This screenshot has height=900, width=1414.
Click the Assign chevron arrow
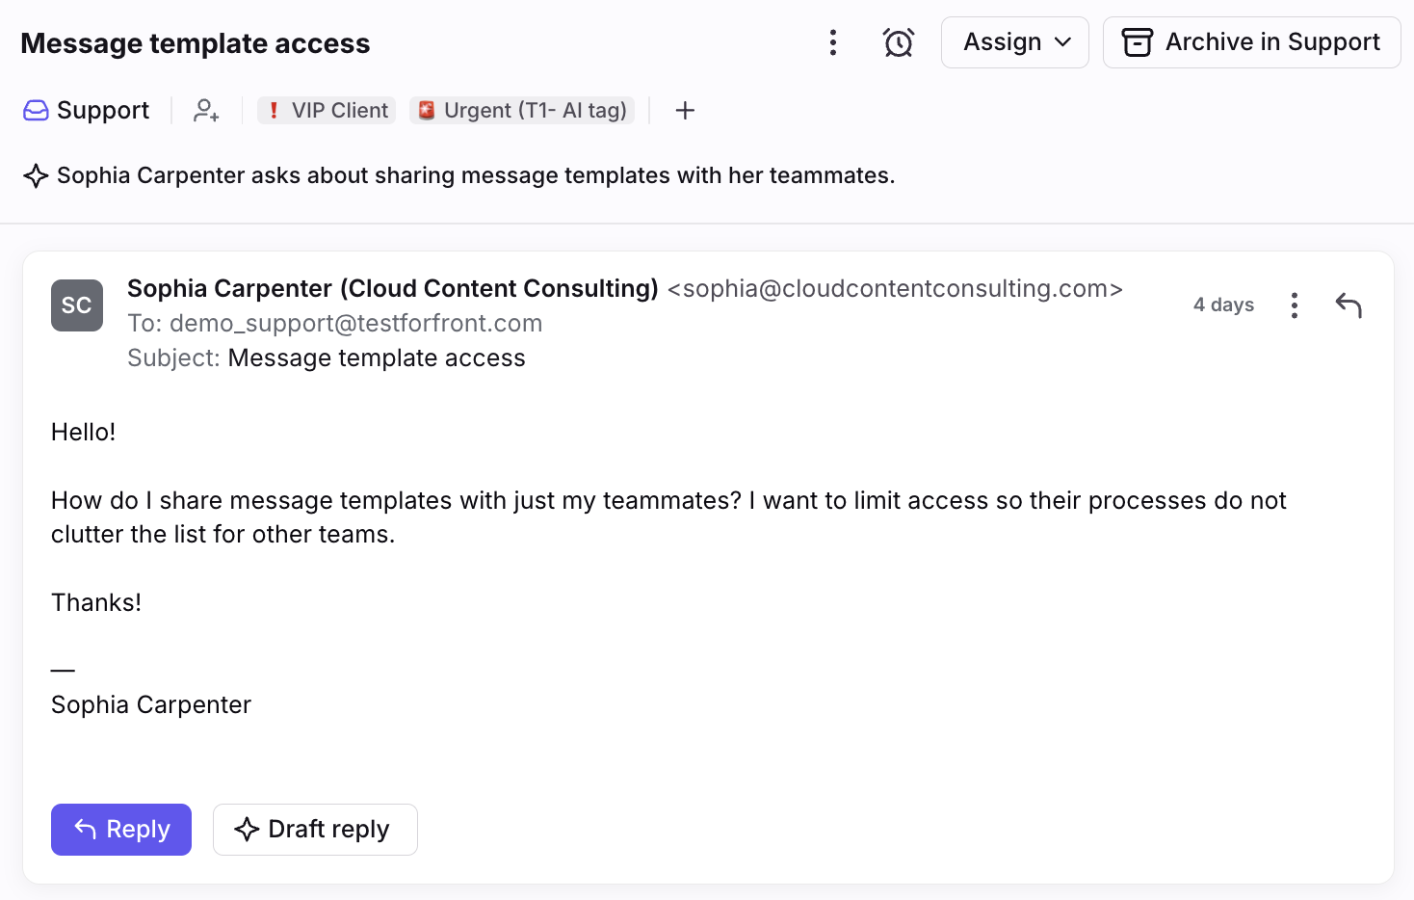click(x=1063, y=42)
